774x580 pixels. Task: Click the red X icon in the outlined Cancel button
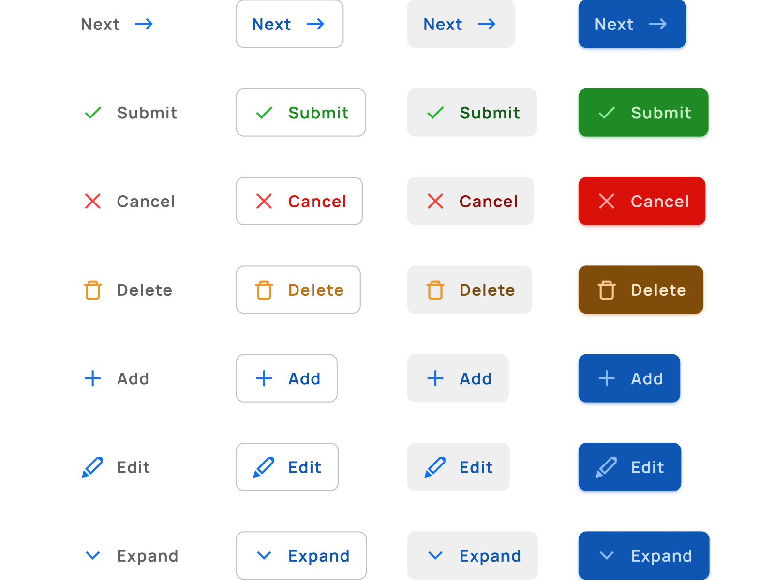tap(264, 201)
